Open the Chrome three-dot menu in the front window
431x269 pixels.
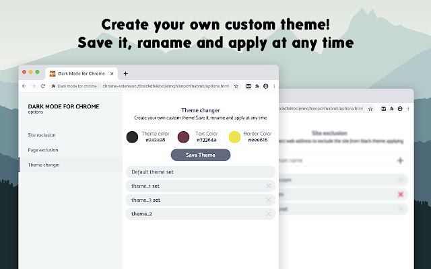coord(274,86)
